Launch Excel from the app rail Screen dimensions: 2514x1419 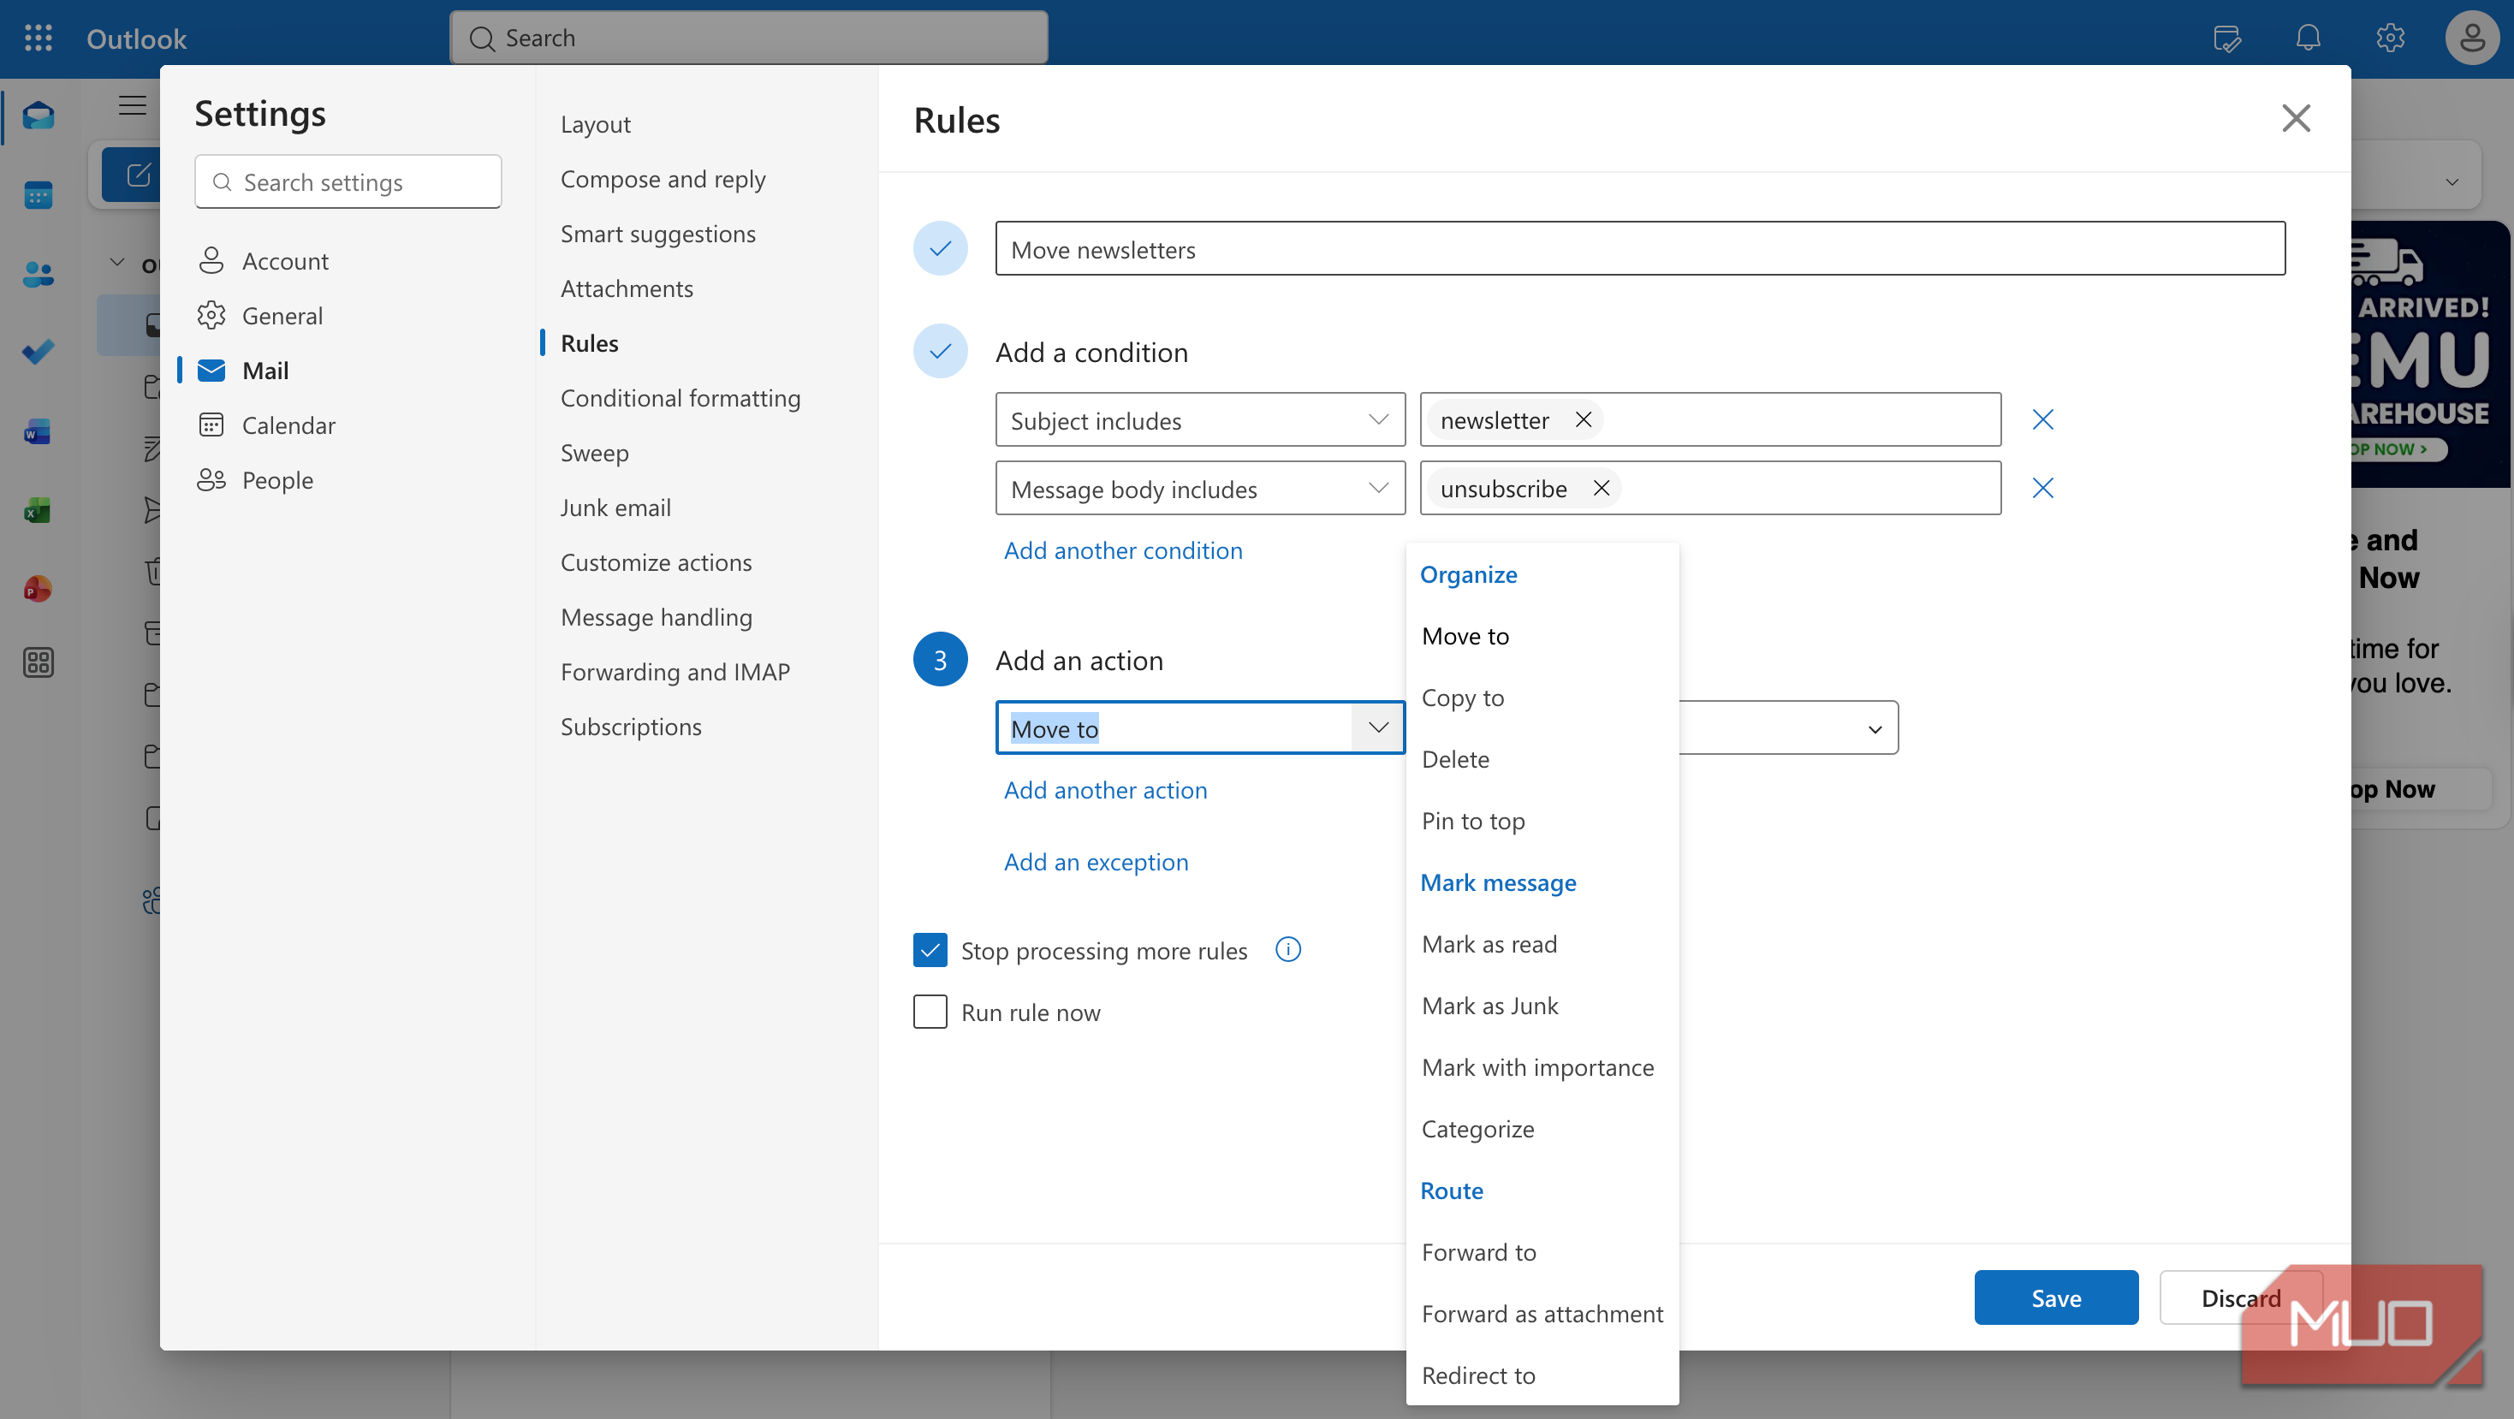click(38, 509)
